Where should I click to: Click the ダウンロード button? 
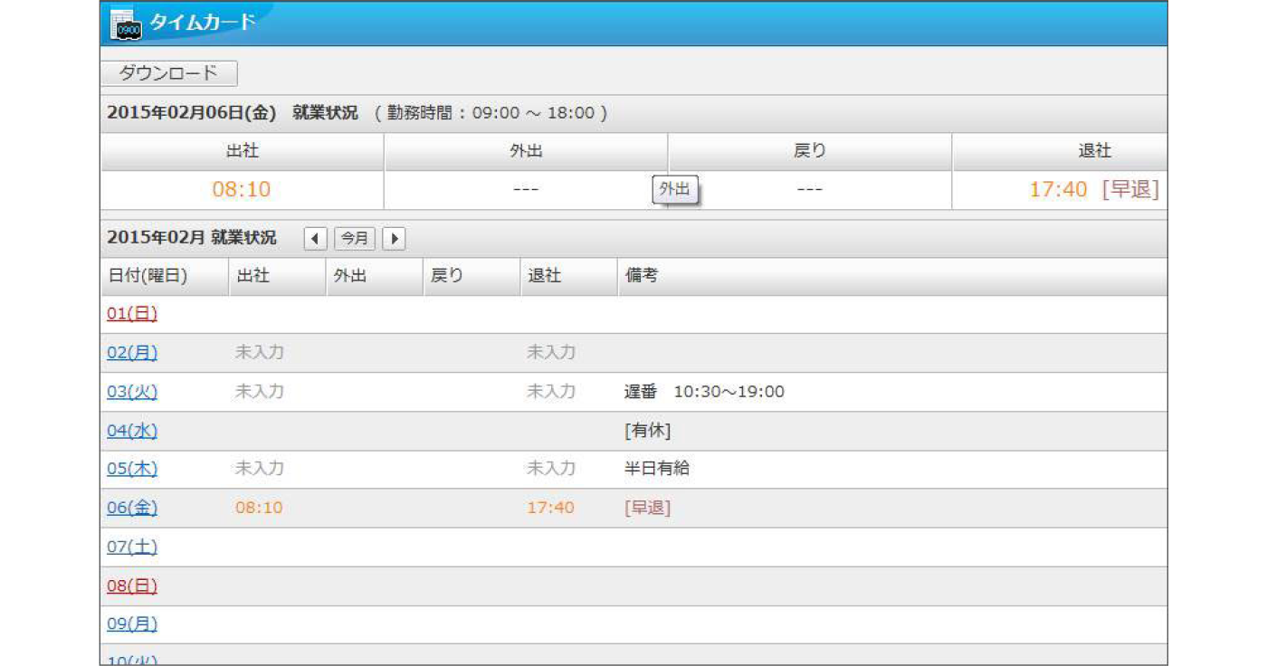[169, 73]
